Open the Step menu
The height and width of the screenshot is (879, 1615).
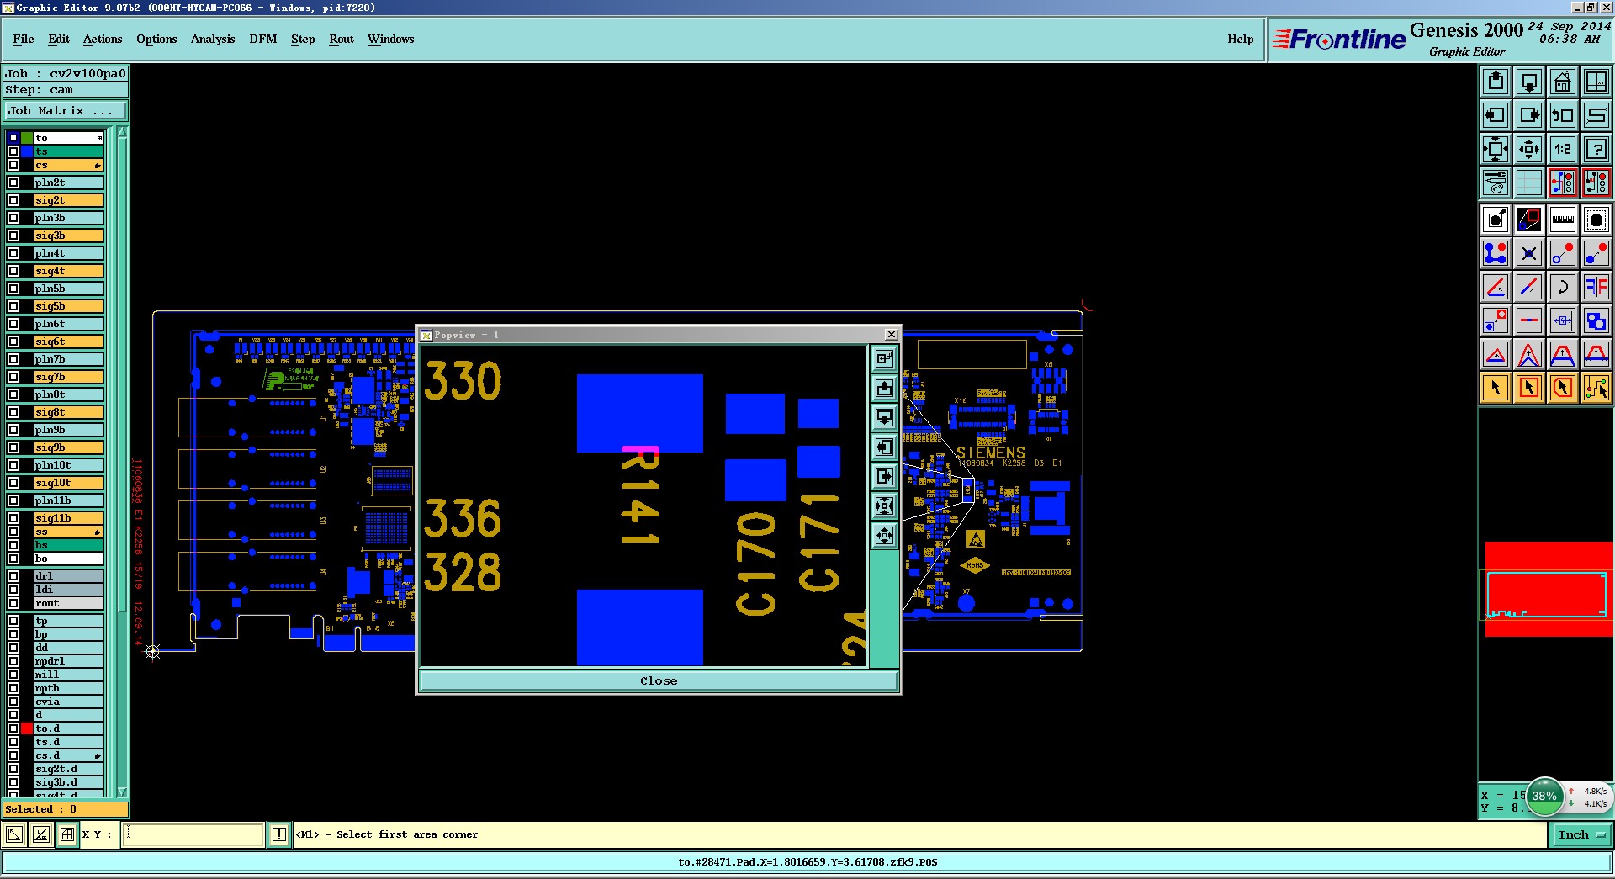pyautogui.click(x=303, y=39)
